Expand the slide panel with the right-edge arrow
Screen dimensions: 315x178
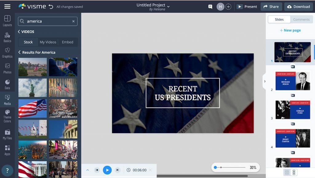pyautogui.click(x=265, y=81)
